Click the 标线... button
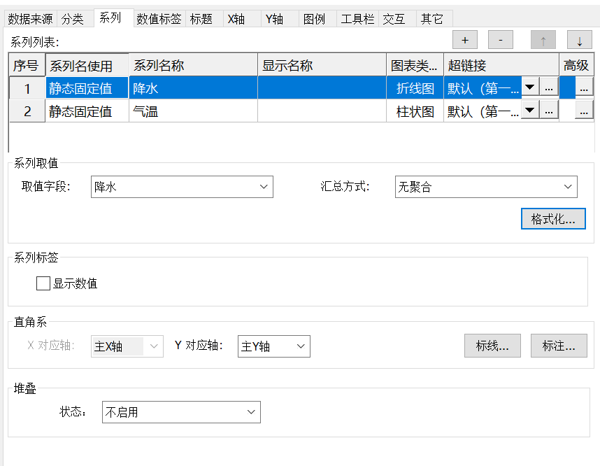Viewport: 600px width, 466px height. pos(492,346)
